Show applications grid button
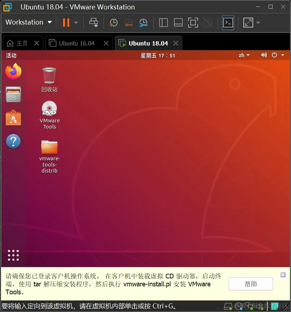Viewport: 291px width, 312px height. pyautogui.click(x=13, y=255)
